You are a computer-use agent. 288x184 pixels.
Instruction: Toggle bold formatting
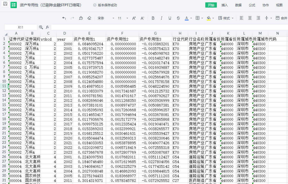coord(153,18)
